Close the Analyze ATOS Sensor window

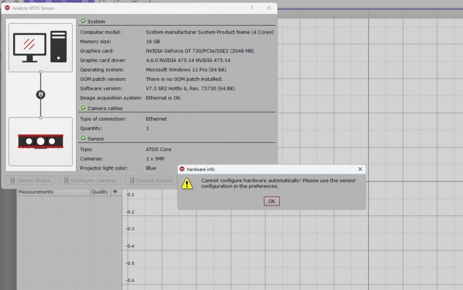[269, 8]
